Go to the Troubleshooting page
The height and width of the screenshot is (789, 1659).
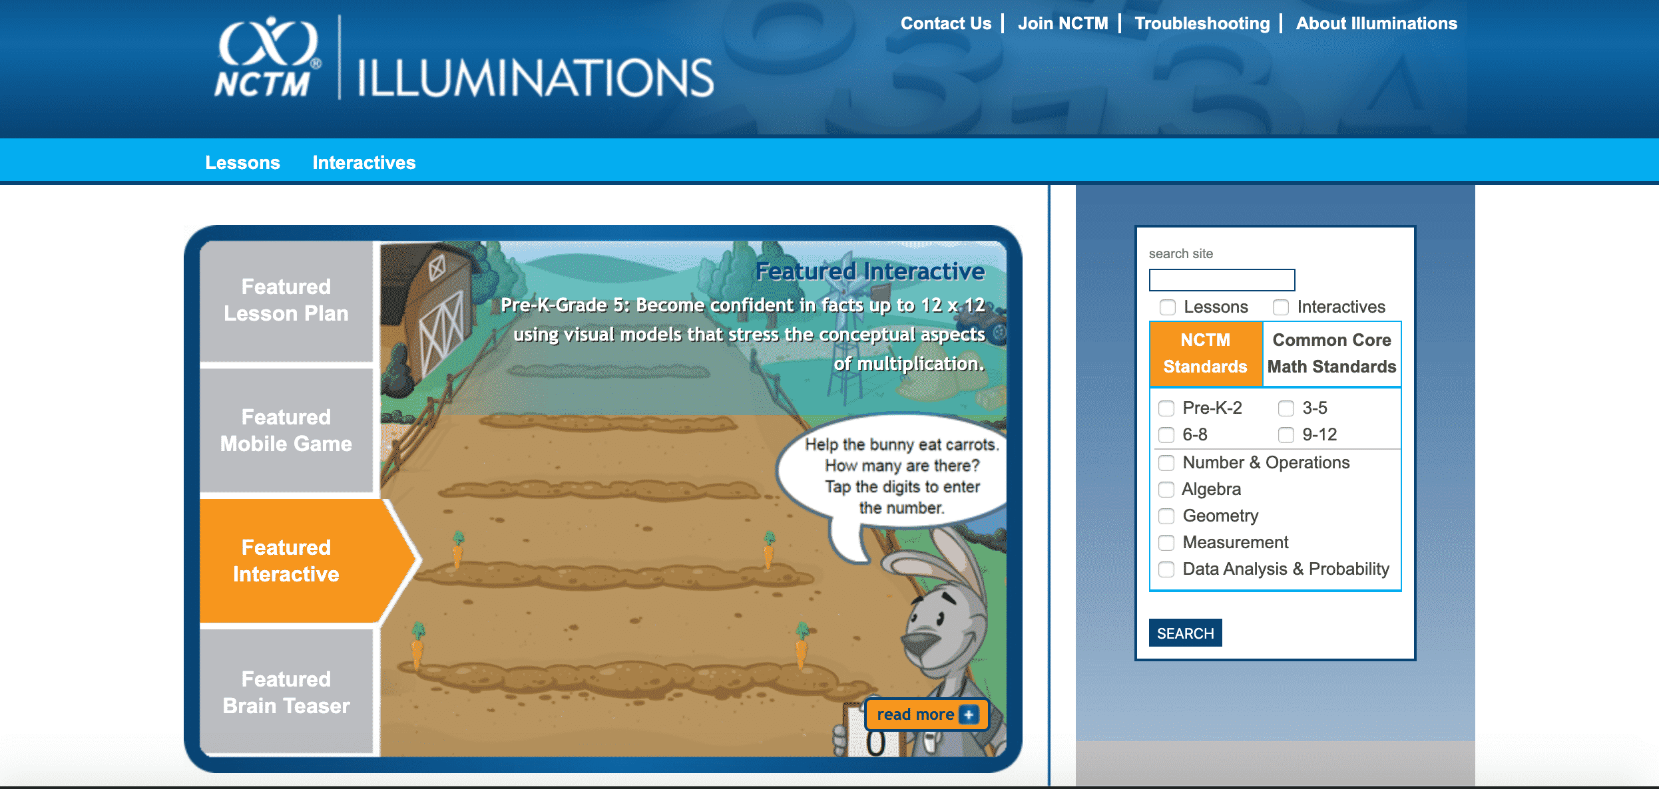[x=1202, y=23]
